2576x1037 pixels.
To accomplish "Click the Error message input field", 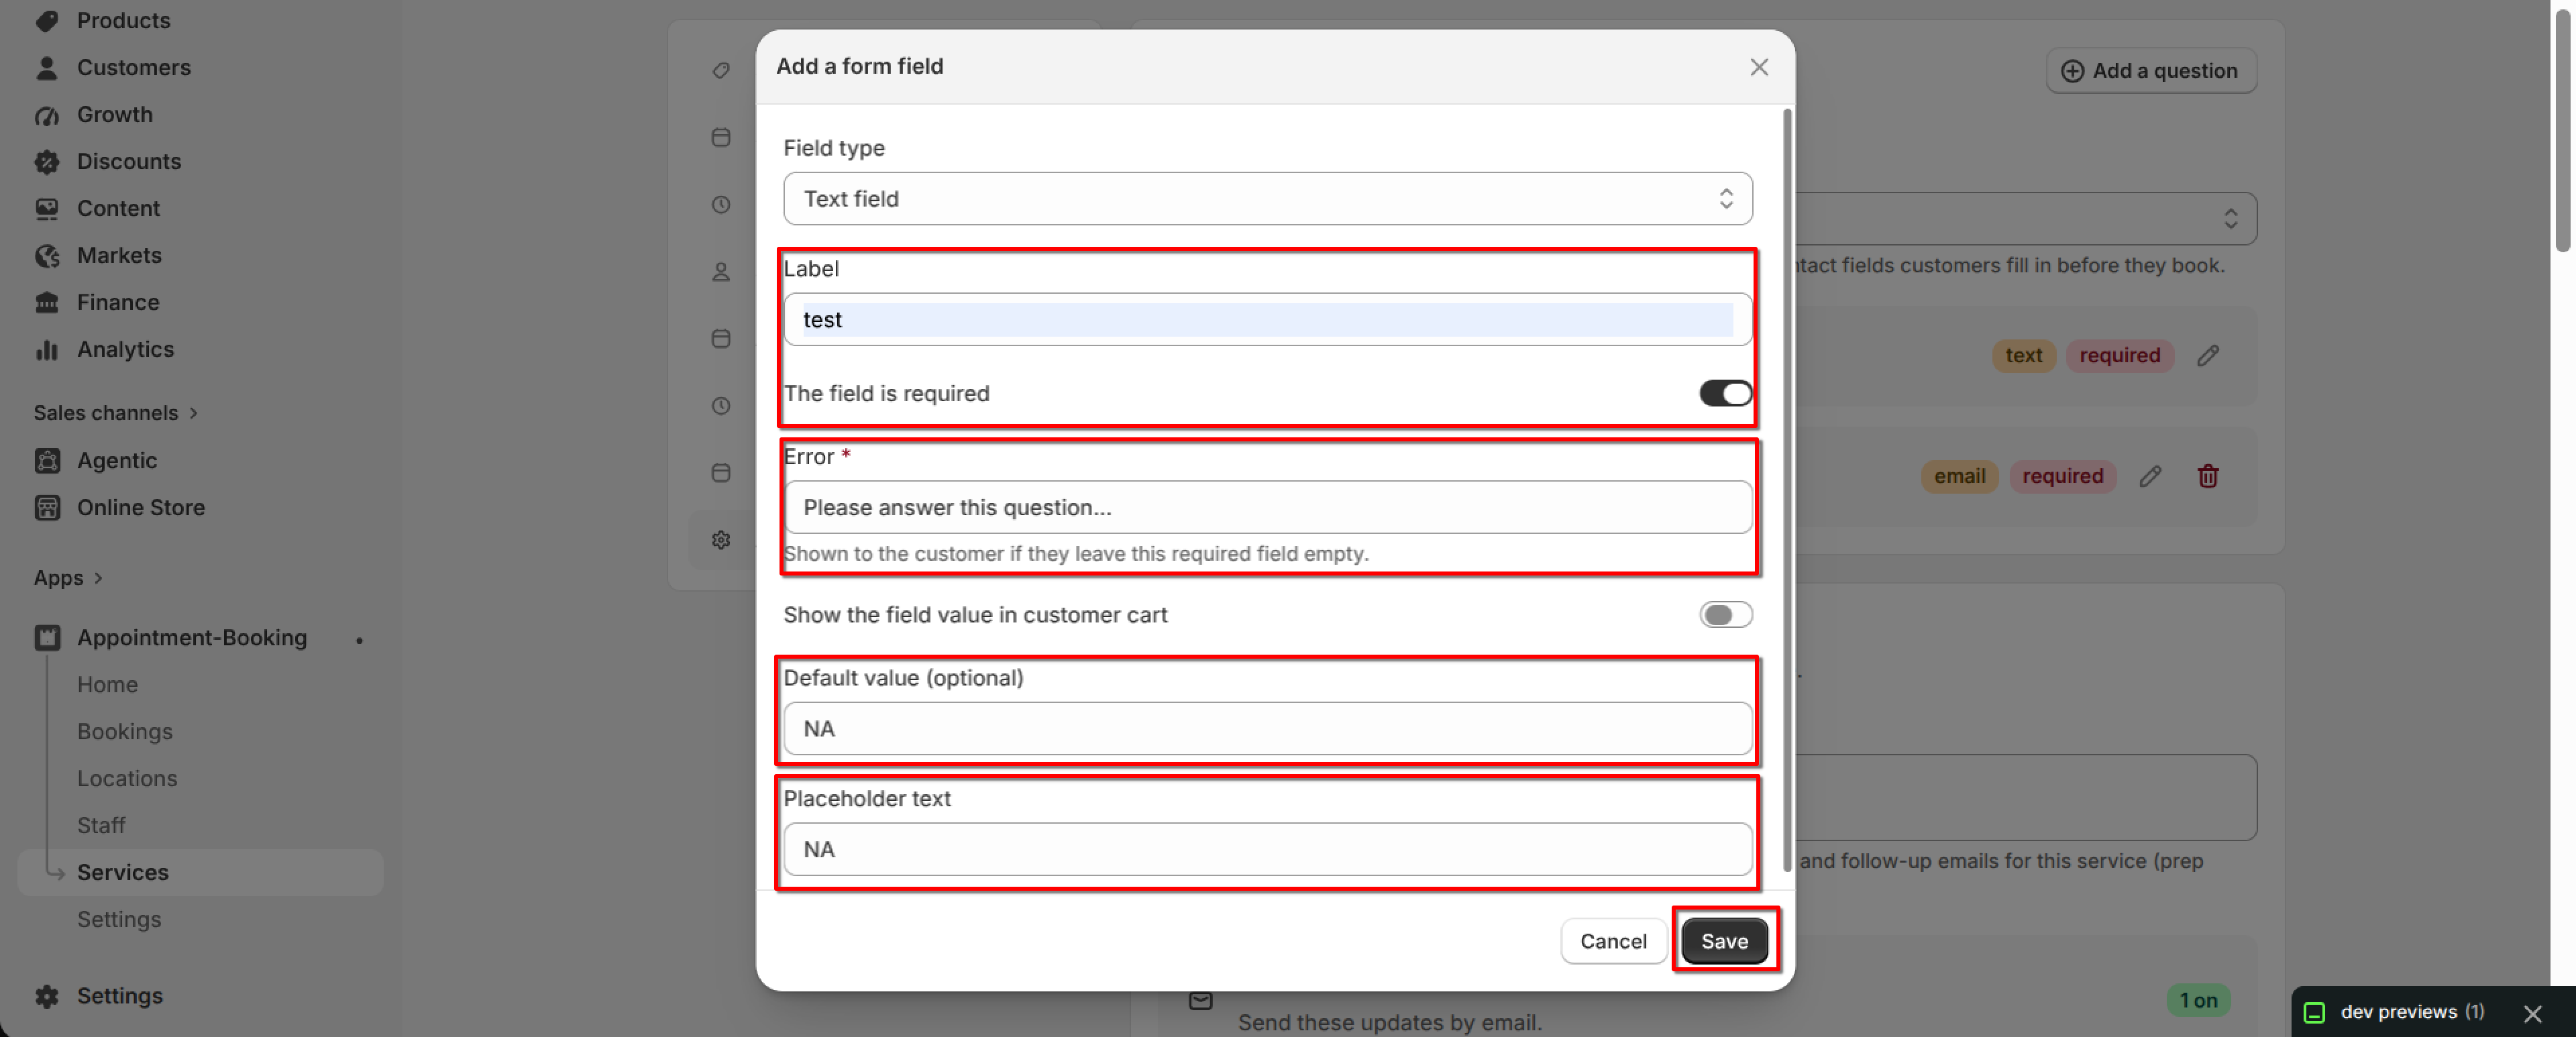I will click(1267, 507).
